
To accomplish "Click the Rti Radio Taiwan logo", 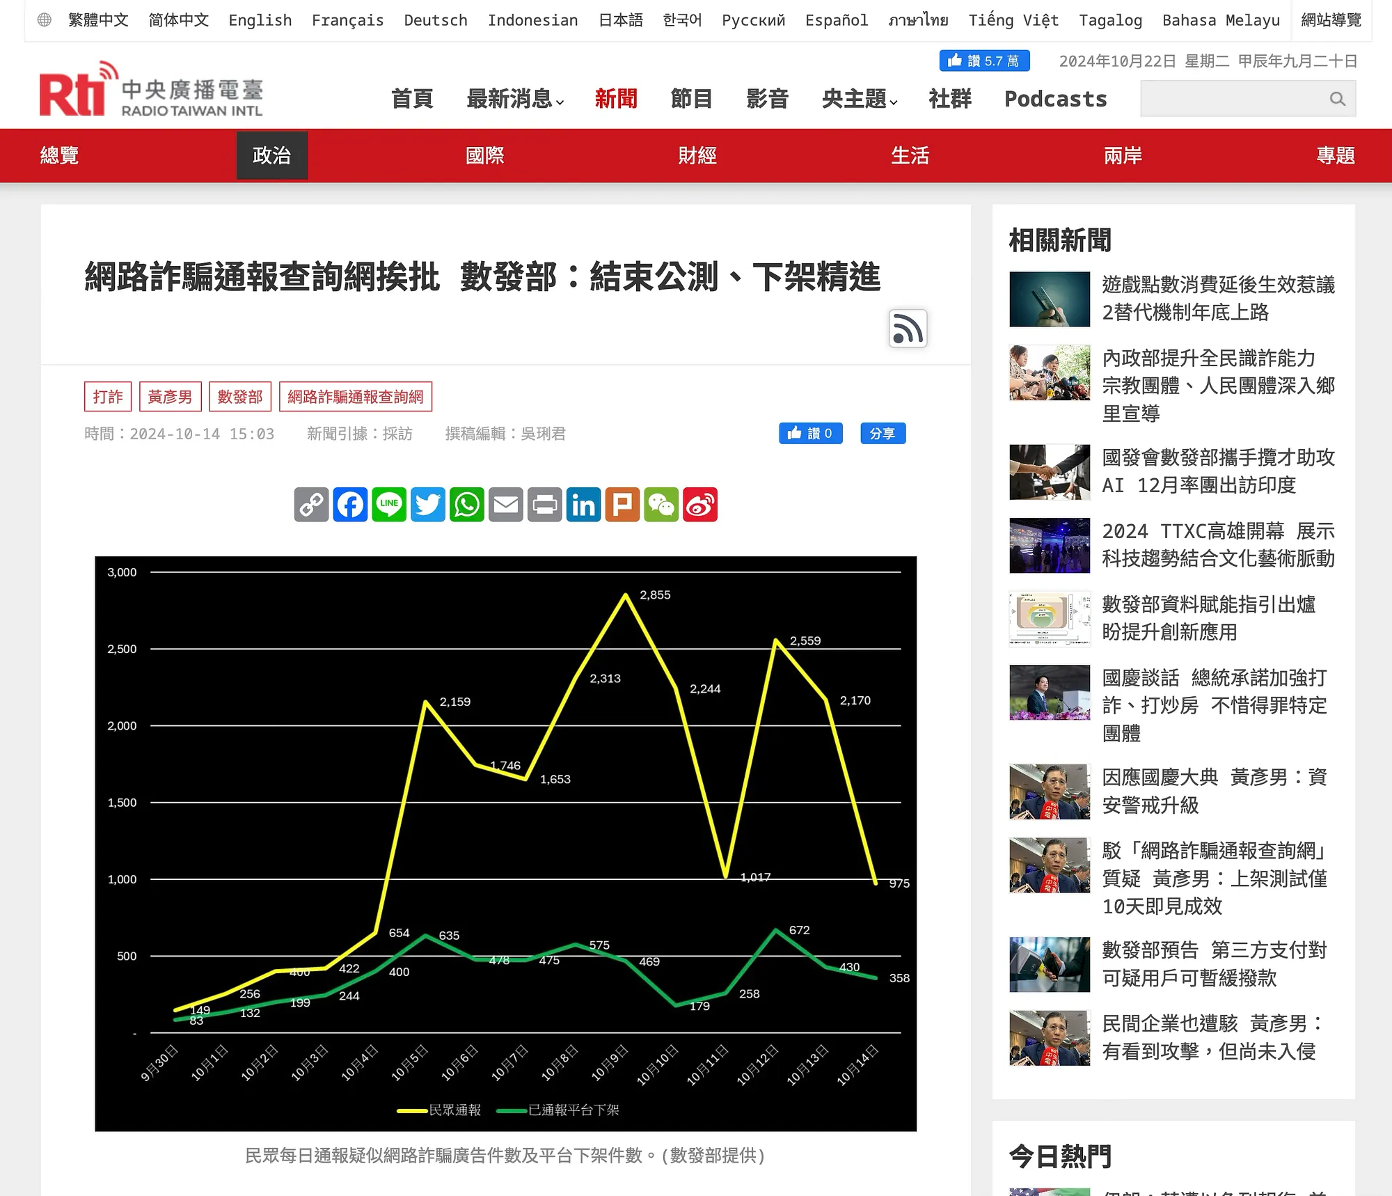I will click(151, 89).
